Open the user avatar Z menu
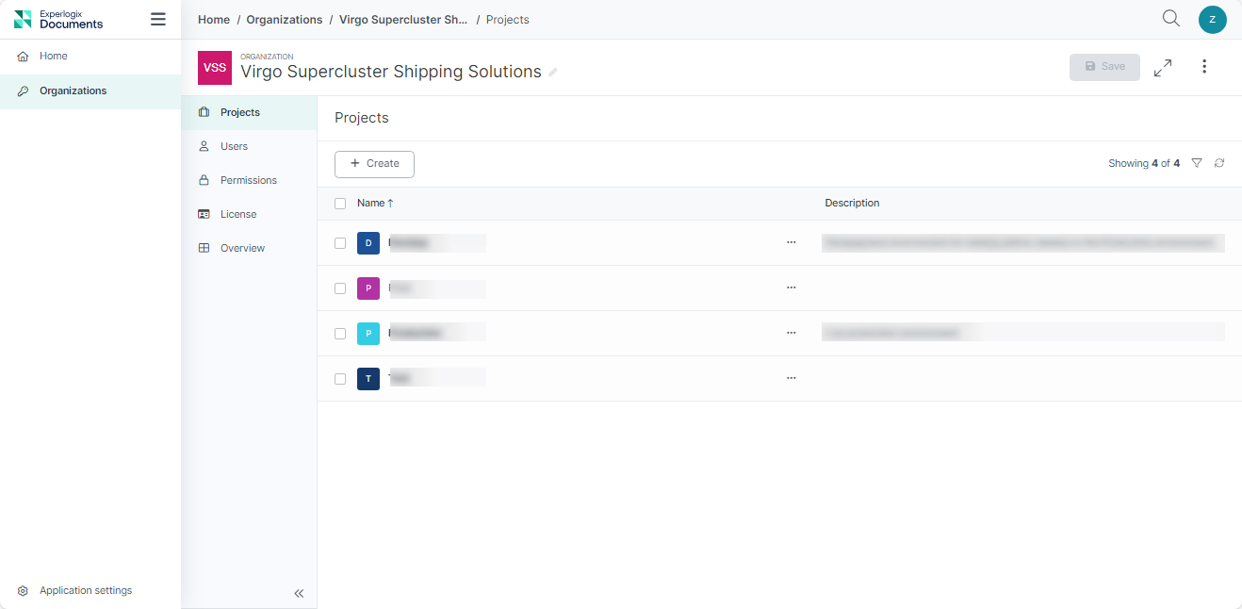Screen dimensions: 1242x609 click(x=1213, y=19)
